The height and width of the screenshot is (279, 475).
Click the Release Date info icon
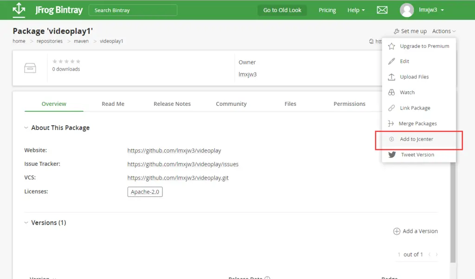pyautogui.click(x=267, y=278)
